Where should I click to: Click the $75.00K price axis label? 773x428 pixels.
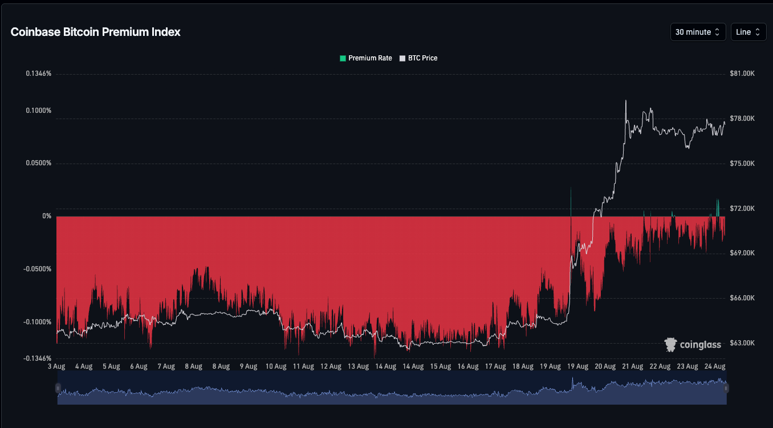(x=742, y=164)
